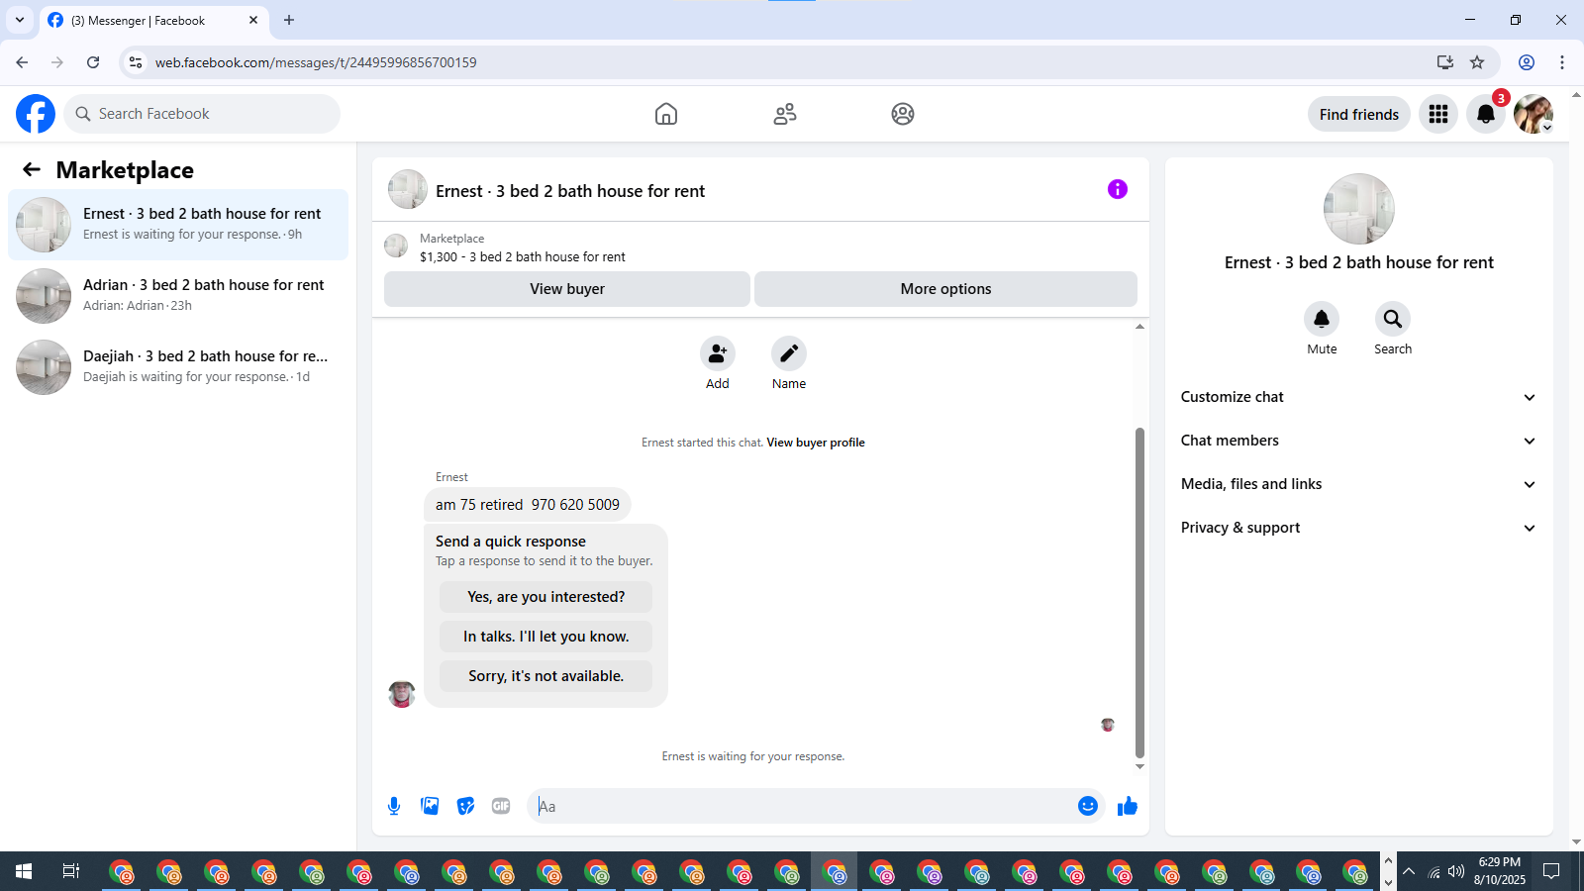Image resolution: width=1584 pixels, height=891 pixels.
Task: Open the Facebook logo home link
Action: 36,114
